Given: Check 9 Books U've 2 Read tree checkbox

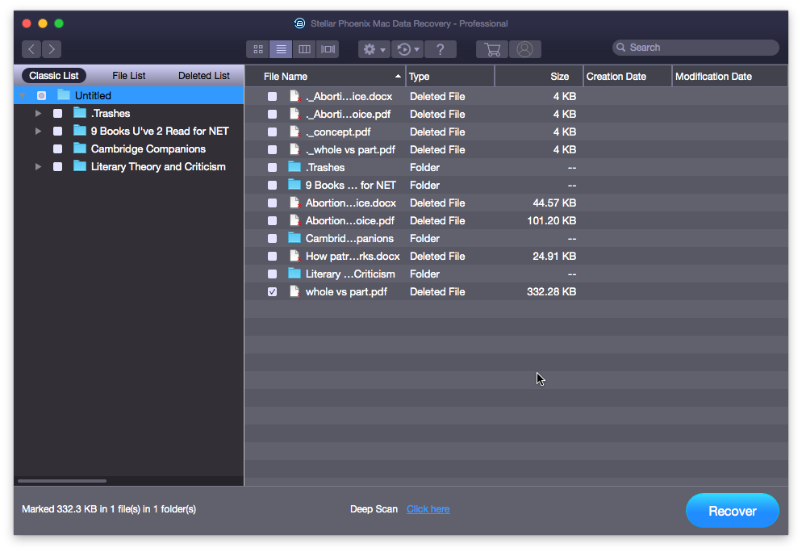Looking at the screenshot, I should tap(58, 132).
